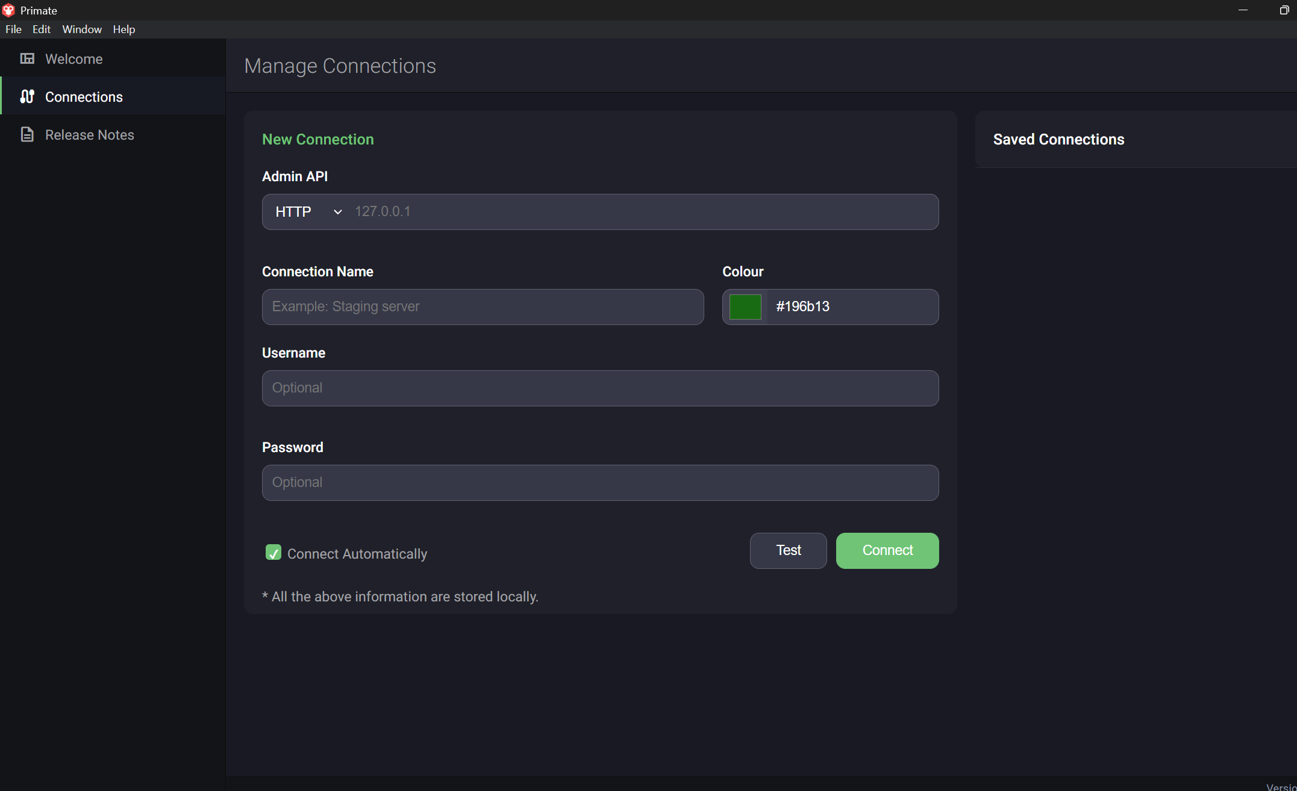Open the Window menu
1297x791 pixels.
[x=82, y=29]
